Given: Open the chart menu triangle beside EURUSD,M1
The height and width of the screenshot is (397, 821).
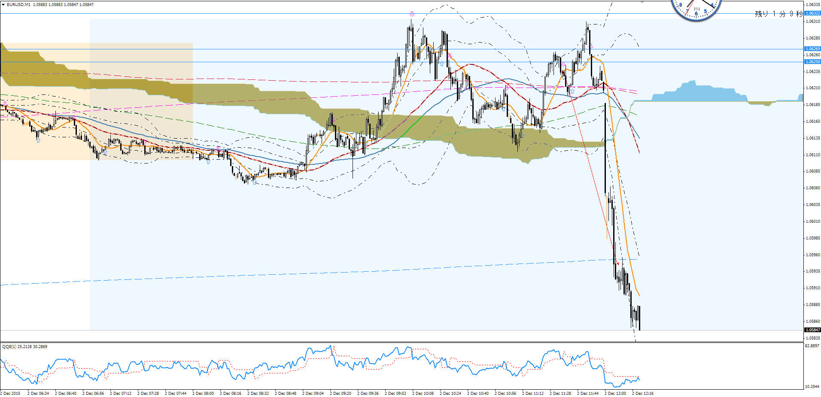Looking at the screenshot, I should click(x=3, y=4).
